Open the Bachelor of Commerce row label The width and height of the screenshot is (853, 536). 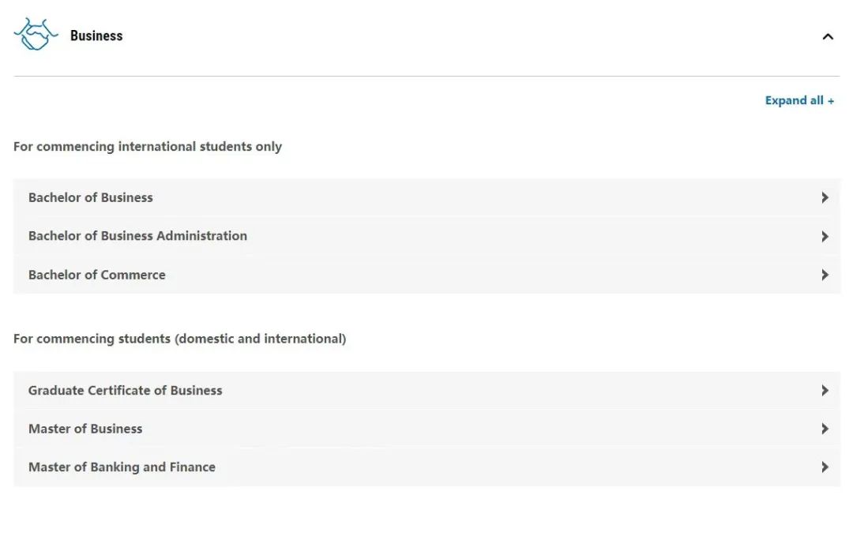tap(97, 275)
